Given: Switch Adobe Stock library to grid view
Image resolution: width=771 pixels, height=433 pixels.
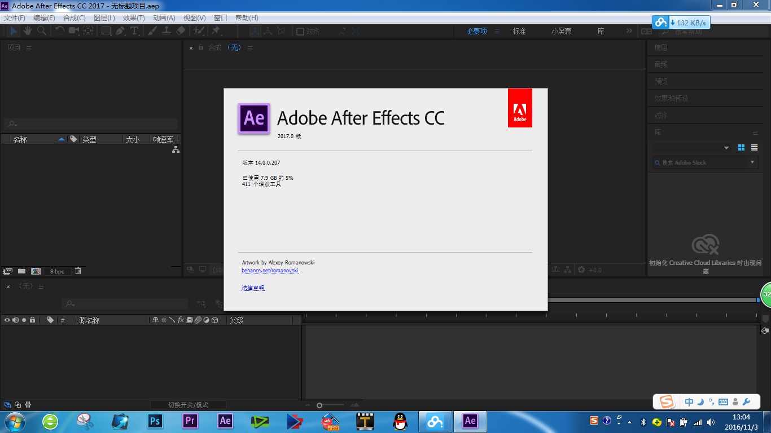Looking at the screenshot, I should click(741, 148).
